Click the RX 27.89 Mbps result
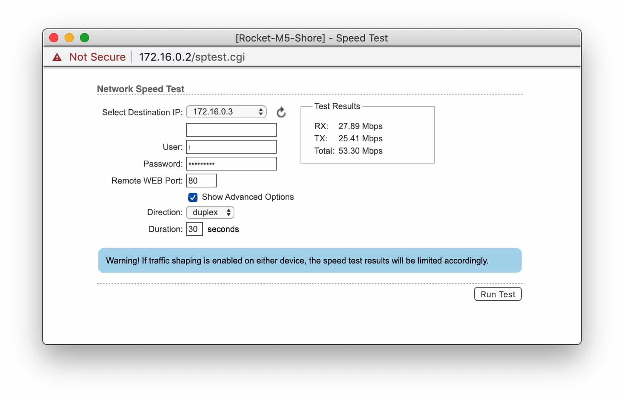 click(x=348, y=126)
